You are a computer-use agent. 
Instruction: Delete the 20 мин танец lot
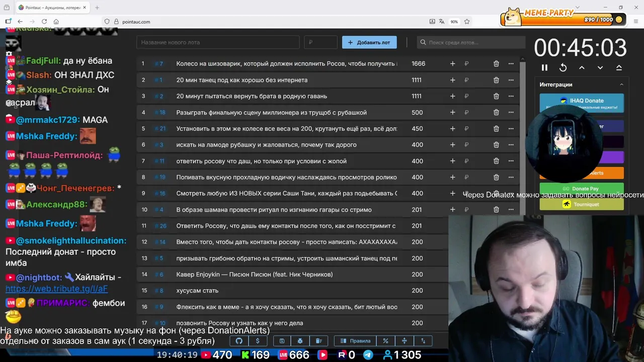pyautogui.click(x=496, y=80)
